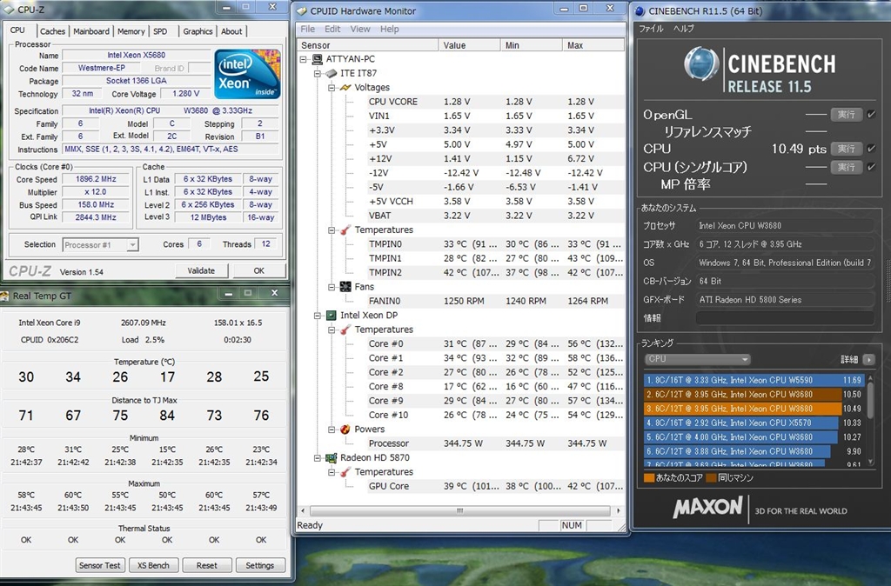Viewport: 891px width, 586px height.
Task: Click the thermometer icon beside the Temperatures row above GPU Core
Action: coord(345,472)
